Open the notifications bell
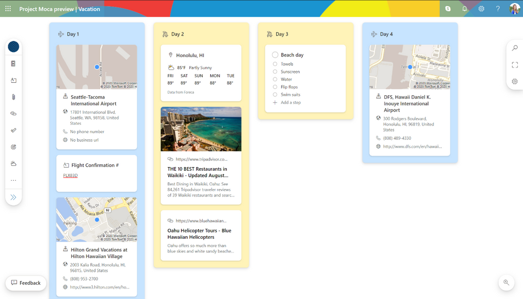Screen dimensions: 523x299 click(x=464, y=9)
